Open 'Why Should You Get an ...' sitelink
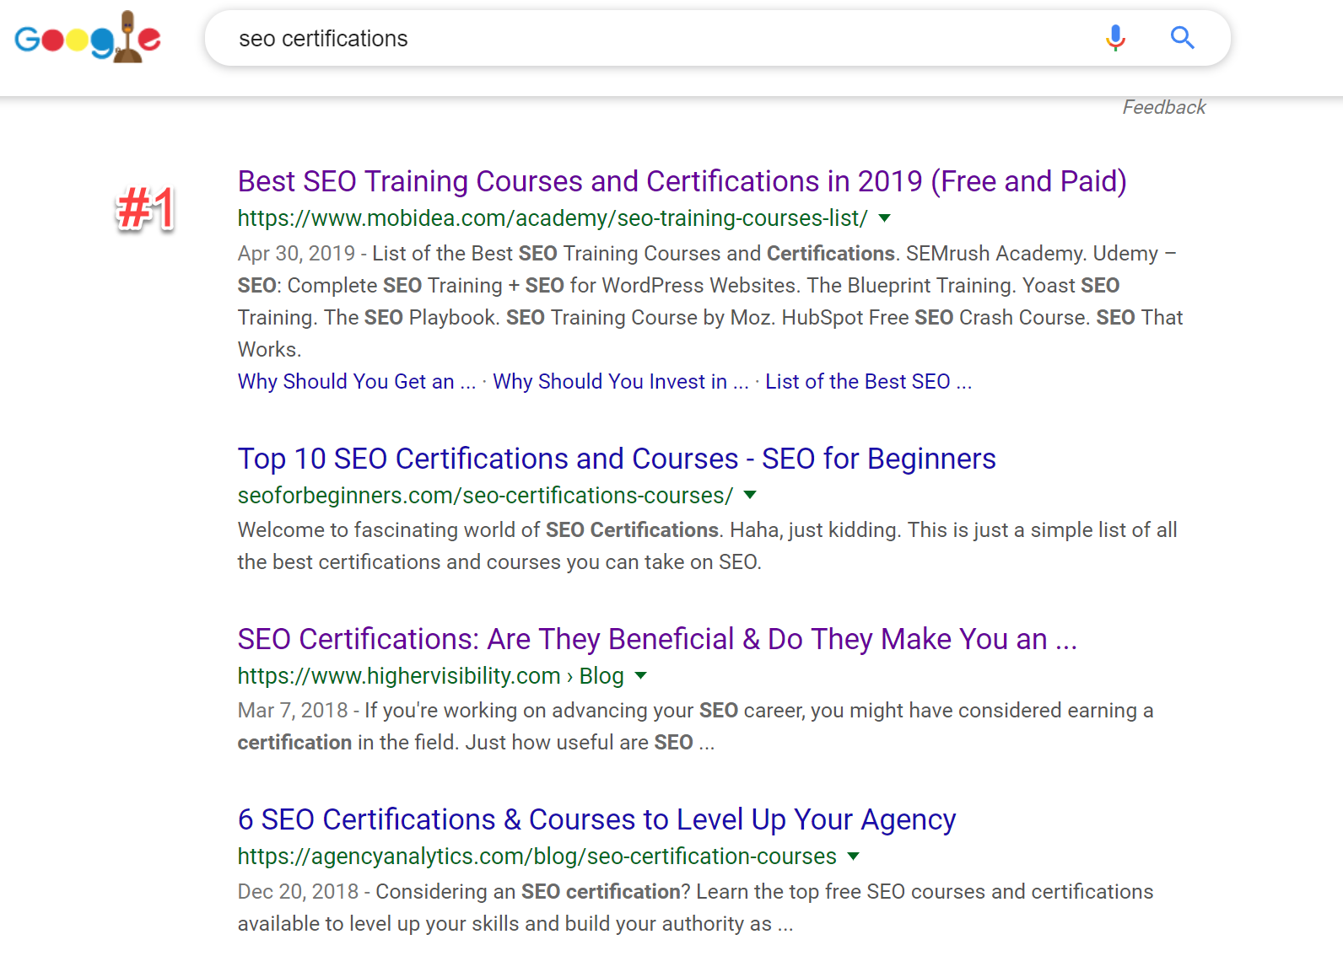The height and width of the screenshot is (956, 1343). point(357,381)
